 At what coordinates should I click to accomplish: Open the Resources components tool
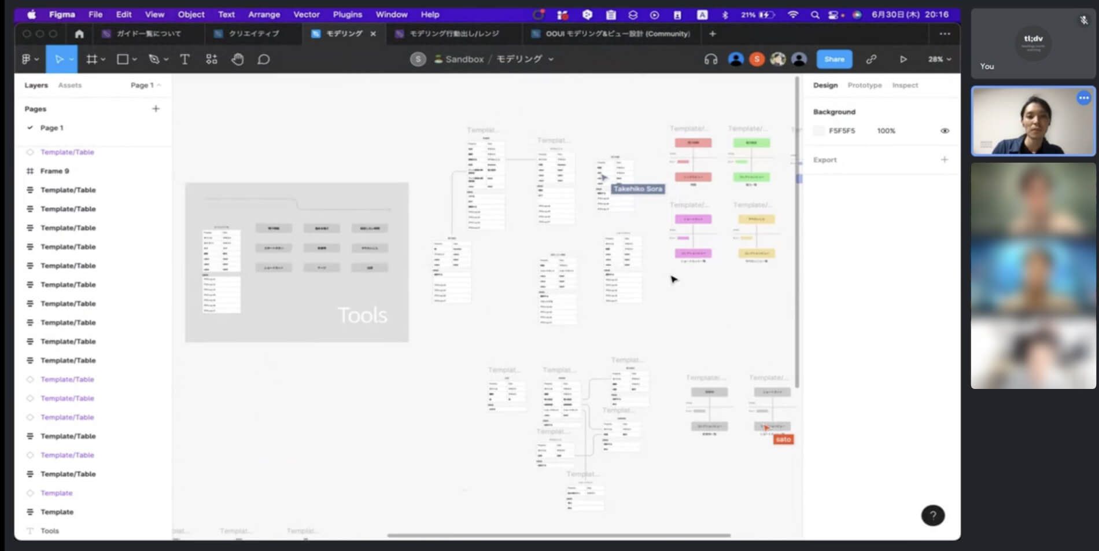click(211, 59)
